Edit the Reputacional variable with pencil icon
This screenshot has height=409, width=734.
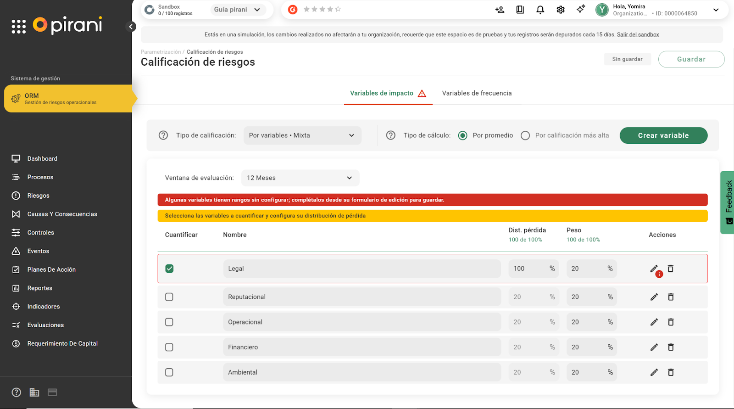[654, 297]
